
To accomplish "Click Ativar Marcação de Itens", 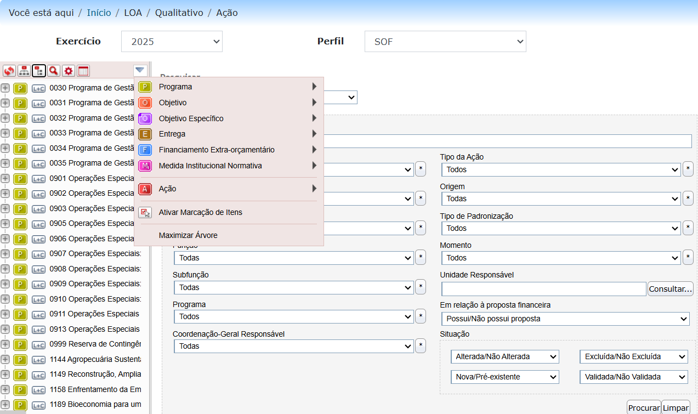I will (200, 212).
